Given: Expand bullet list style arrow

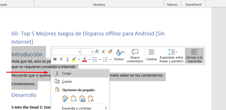Looking at the screenshot, I should (100, 59).
